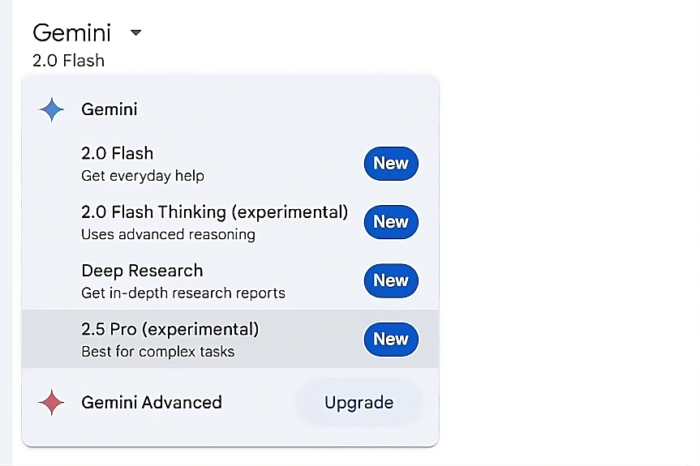Click the "Get in-depth research reports" description

pos(183,293)
